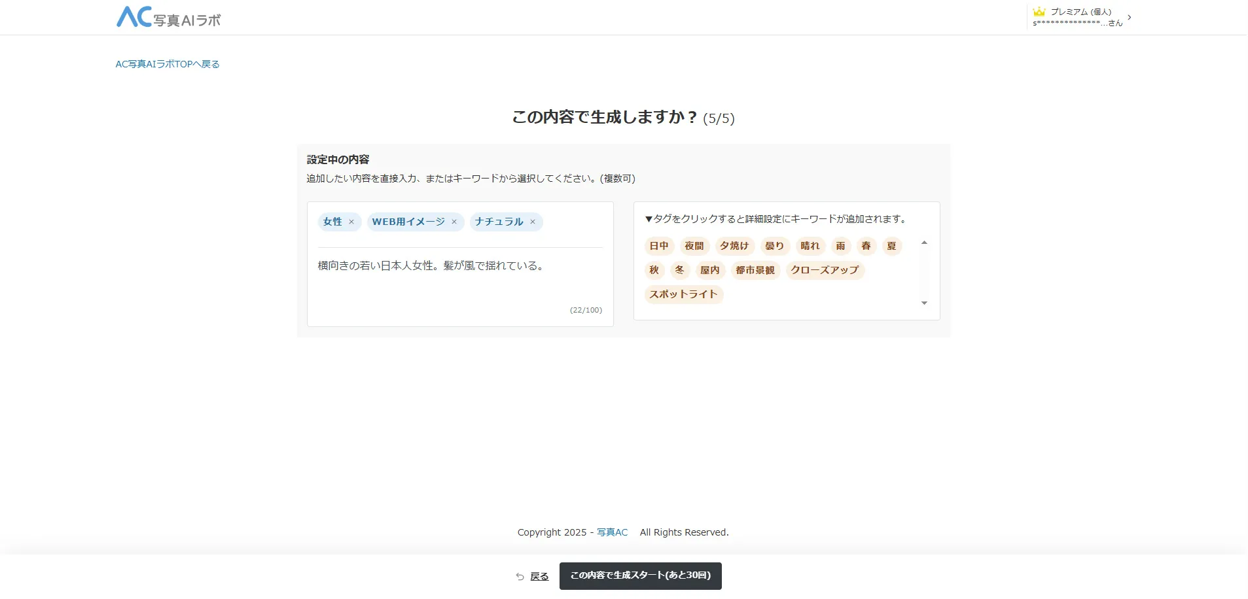
Task: Add the 夏 keyword tag
Action: (x=892, y=246)
